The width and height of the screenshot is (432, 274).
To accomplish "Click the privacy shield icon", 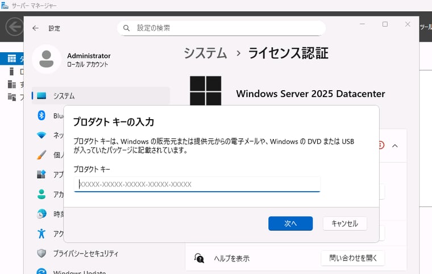I will [x=41, y=253].
